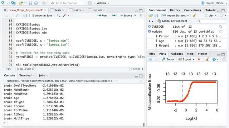Screen dimensions: 229x128
Task: Expand the recent files dropdown arrow
Action: pos(25,3)
